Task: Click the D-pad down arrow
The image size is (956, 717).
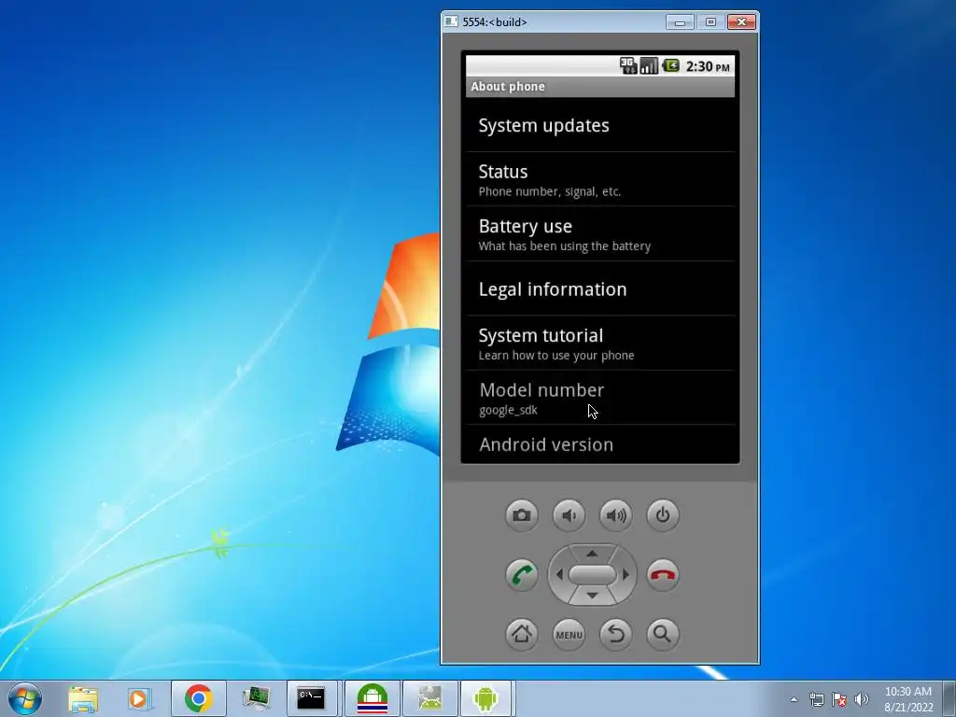Action: pyautogui.click(x=592, y=596)
